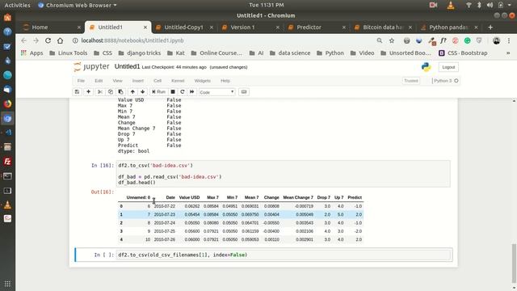
Task: Go to the browser home page icon
Action: [60, 40]
